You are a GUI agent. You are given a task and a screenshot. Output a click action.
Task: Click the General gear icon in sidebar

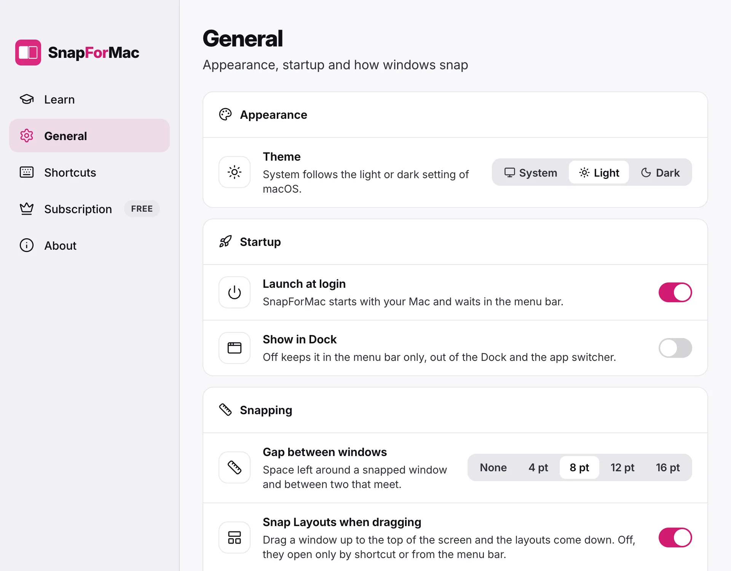(x=27, y=136)
